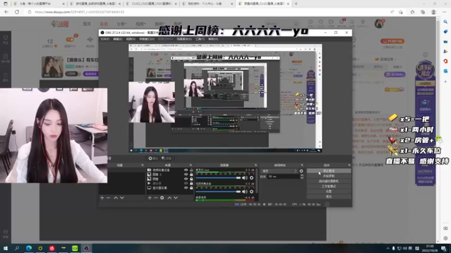Toggle lock on 图像 2 source
The height and width of the screenshot is (253, 451).
click(191, 174)
